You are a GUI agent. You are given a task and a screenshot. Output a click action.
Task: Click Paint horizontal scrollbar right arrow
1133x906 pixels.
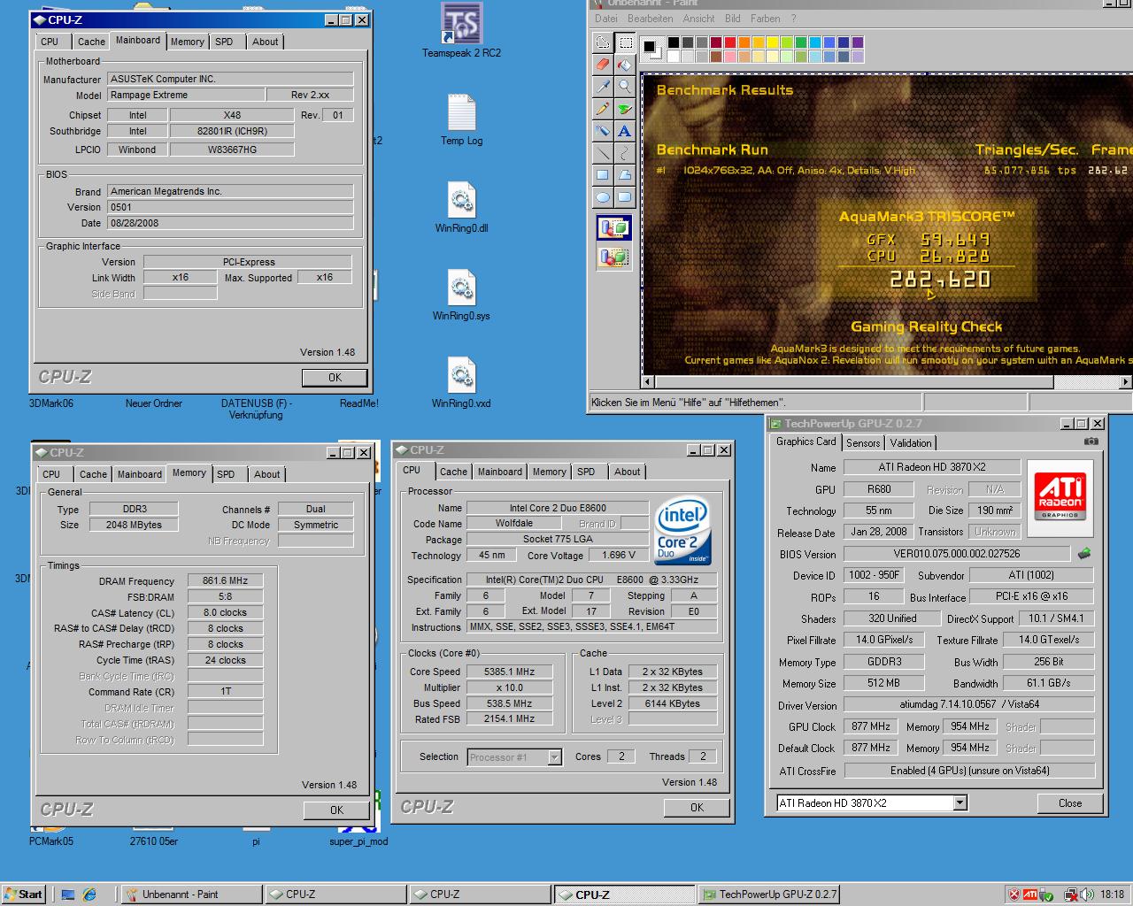[1125, 382]
